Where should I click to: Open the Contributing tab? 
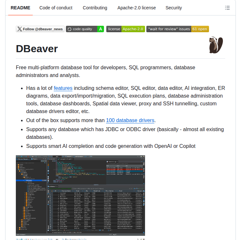tap(95, 8)
